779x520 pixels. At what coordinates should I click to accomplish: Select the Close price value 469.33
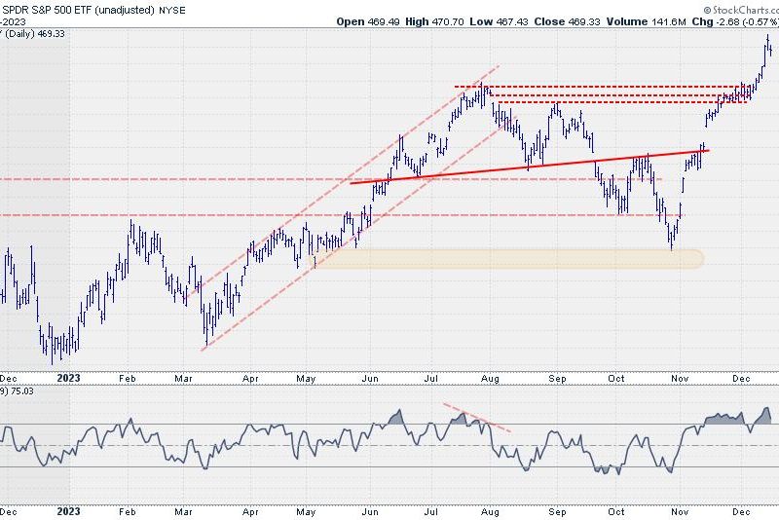tap(583, 21)
